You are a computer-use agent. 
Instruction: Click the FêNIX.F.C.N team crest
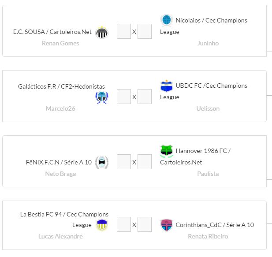102,162
